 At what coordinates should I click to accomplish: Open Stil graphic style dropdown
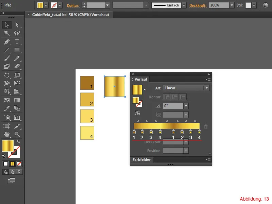click(254, 5)
